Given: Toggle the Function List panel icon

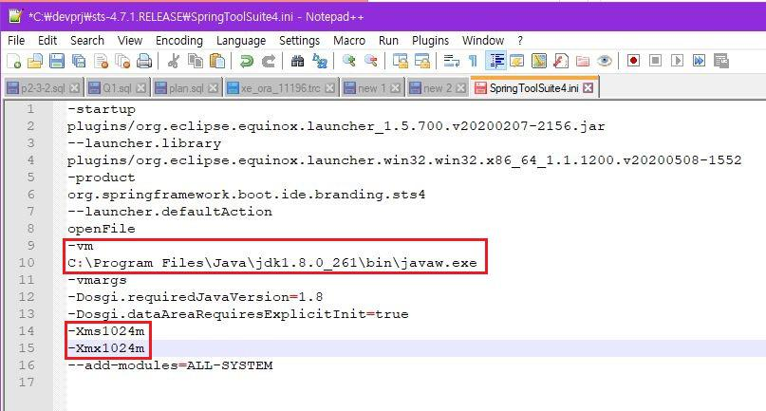Looking at the screenshot, I should pyautogui.click(x=561, y=61).
